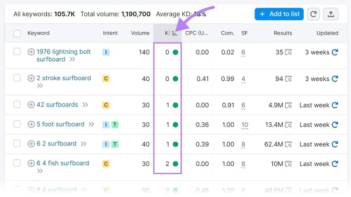Image resolution: width=351 pixels, height=197 pixels.
Task: Check the '2 stroke surfboard' row checkbox
Action: 17,78
